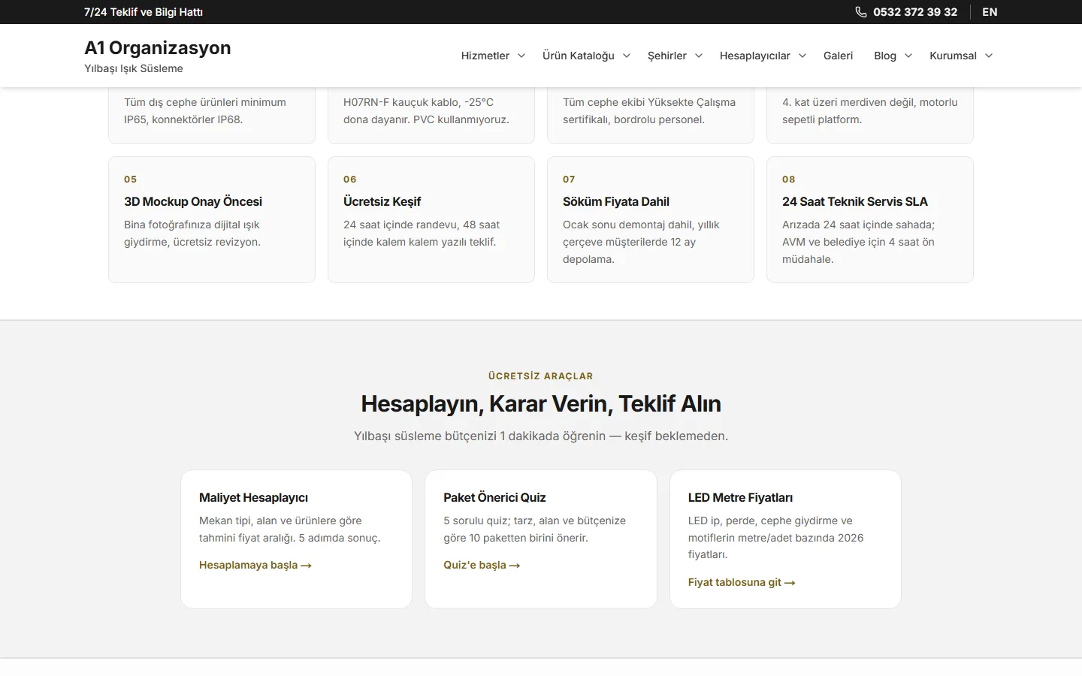The image size is (1082, 676).
Task: Select the LED Metre Fiyatları card title
Action: (740, 497)
